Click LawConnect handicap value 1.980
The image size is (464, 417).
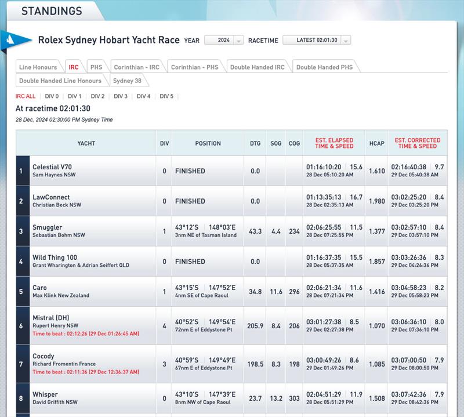click(376, 201)
